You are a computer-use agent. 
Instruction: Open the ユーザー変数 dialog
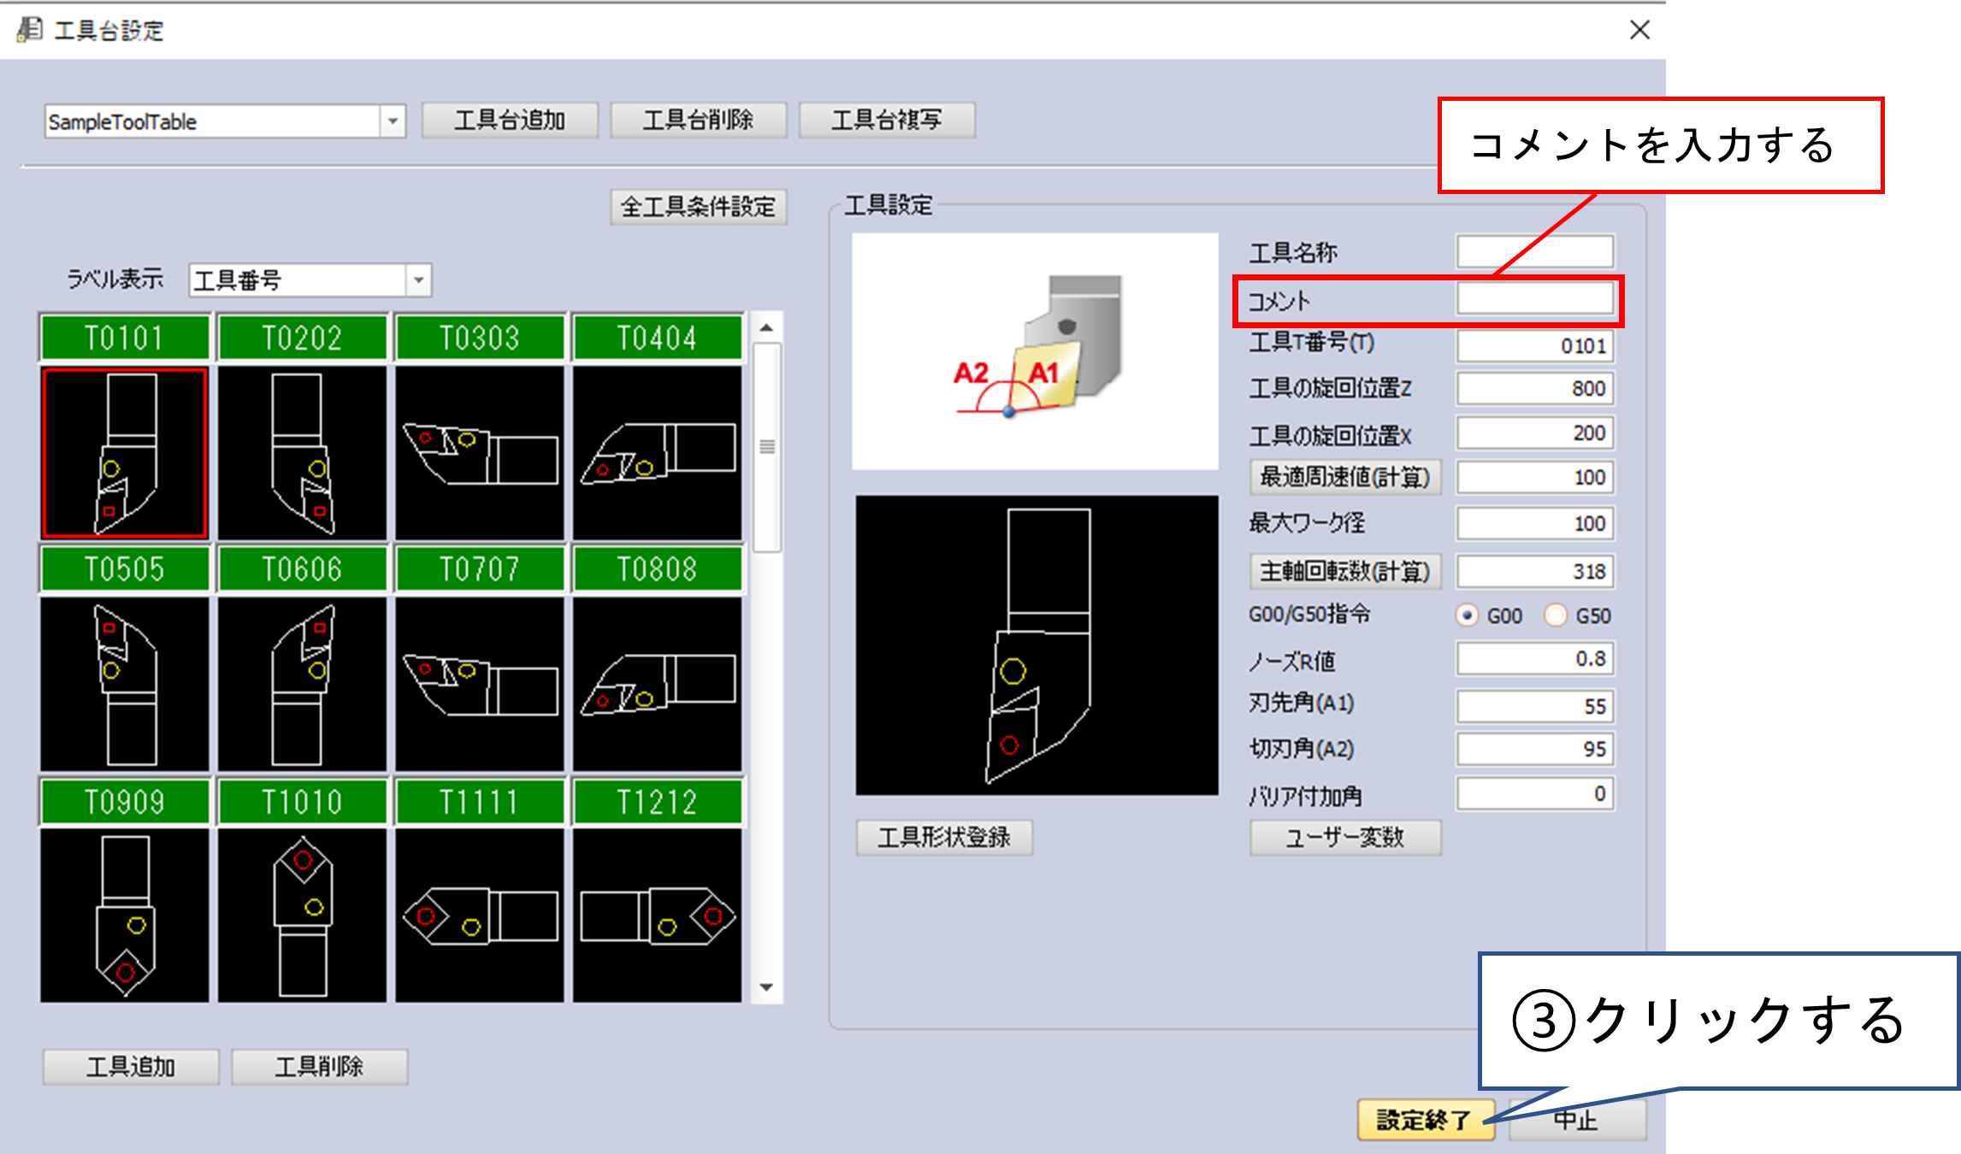click(1345, 837)
